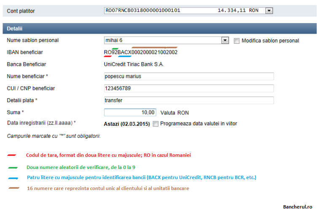Click the Nume beneficiar field with popescu marius

coord(189,77)
